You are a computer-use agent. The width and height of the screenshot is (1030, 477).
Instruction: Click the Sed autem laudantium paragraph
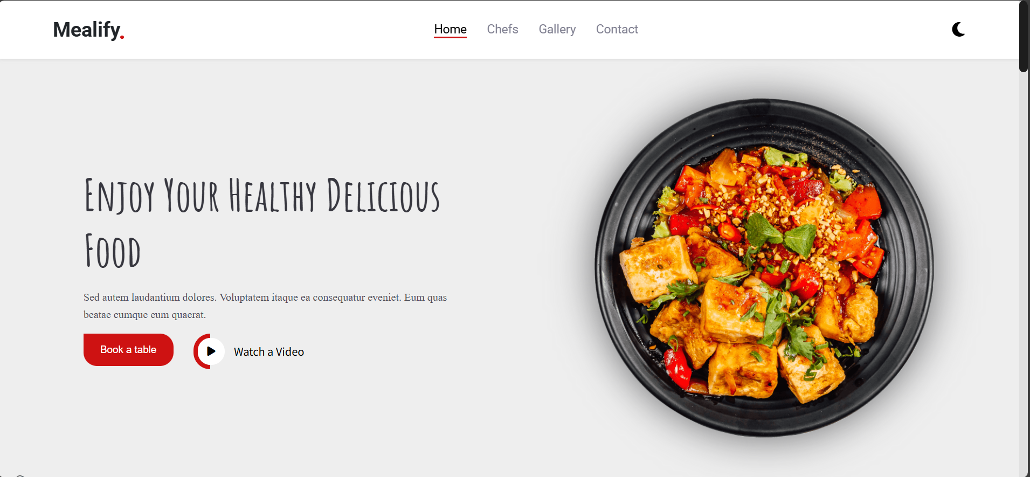pyautogui.click(x=265, y=306)
